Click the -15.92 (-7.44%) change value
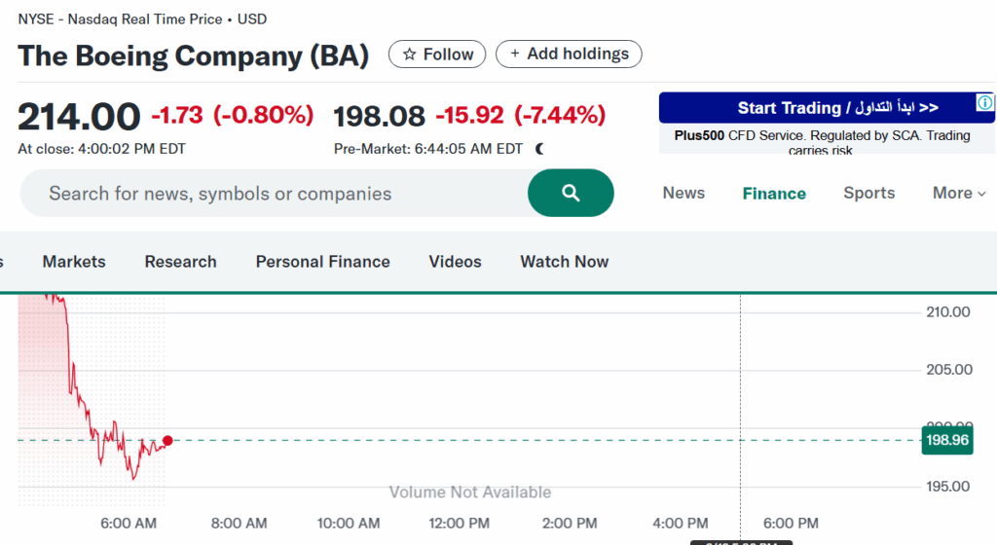 (x=520, y=115)
